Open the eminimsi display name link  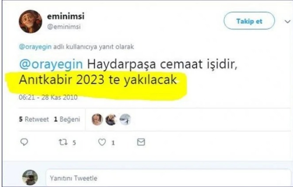[x=66, y=16]
